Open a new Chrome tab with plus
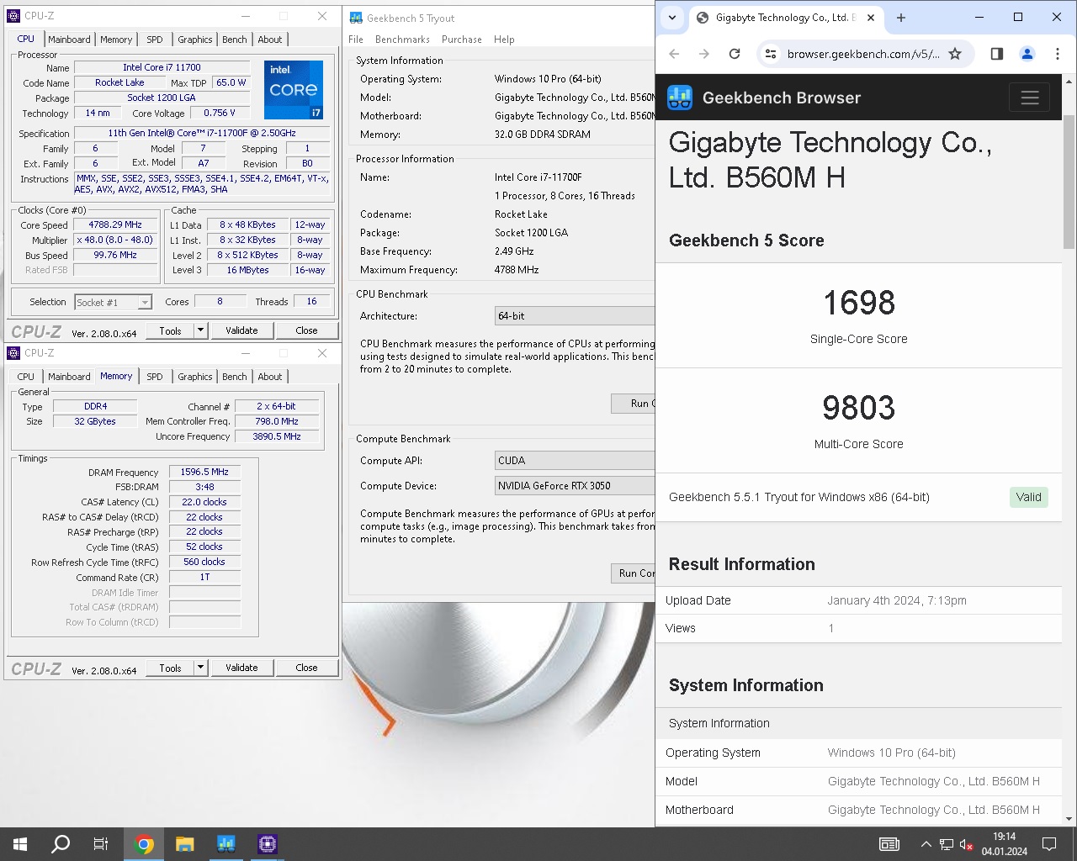1077x861 pixels. [901, 18]
